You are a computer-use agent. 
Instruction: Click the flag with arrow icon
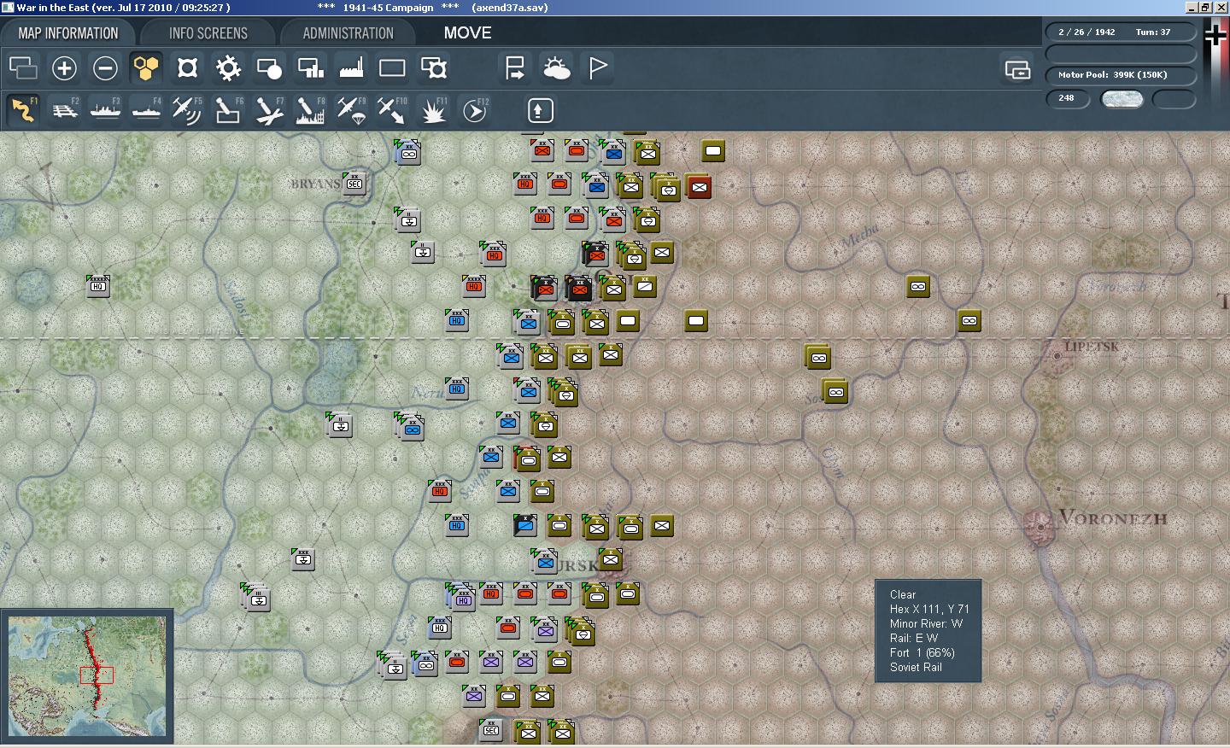[x=515, y=67]
